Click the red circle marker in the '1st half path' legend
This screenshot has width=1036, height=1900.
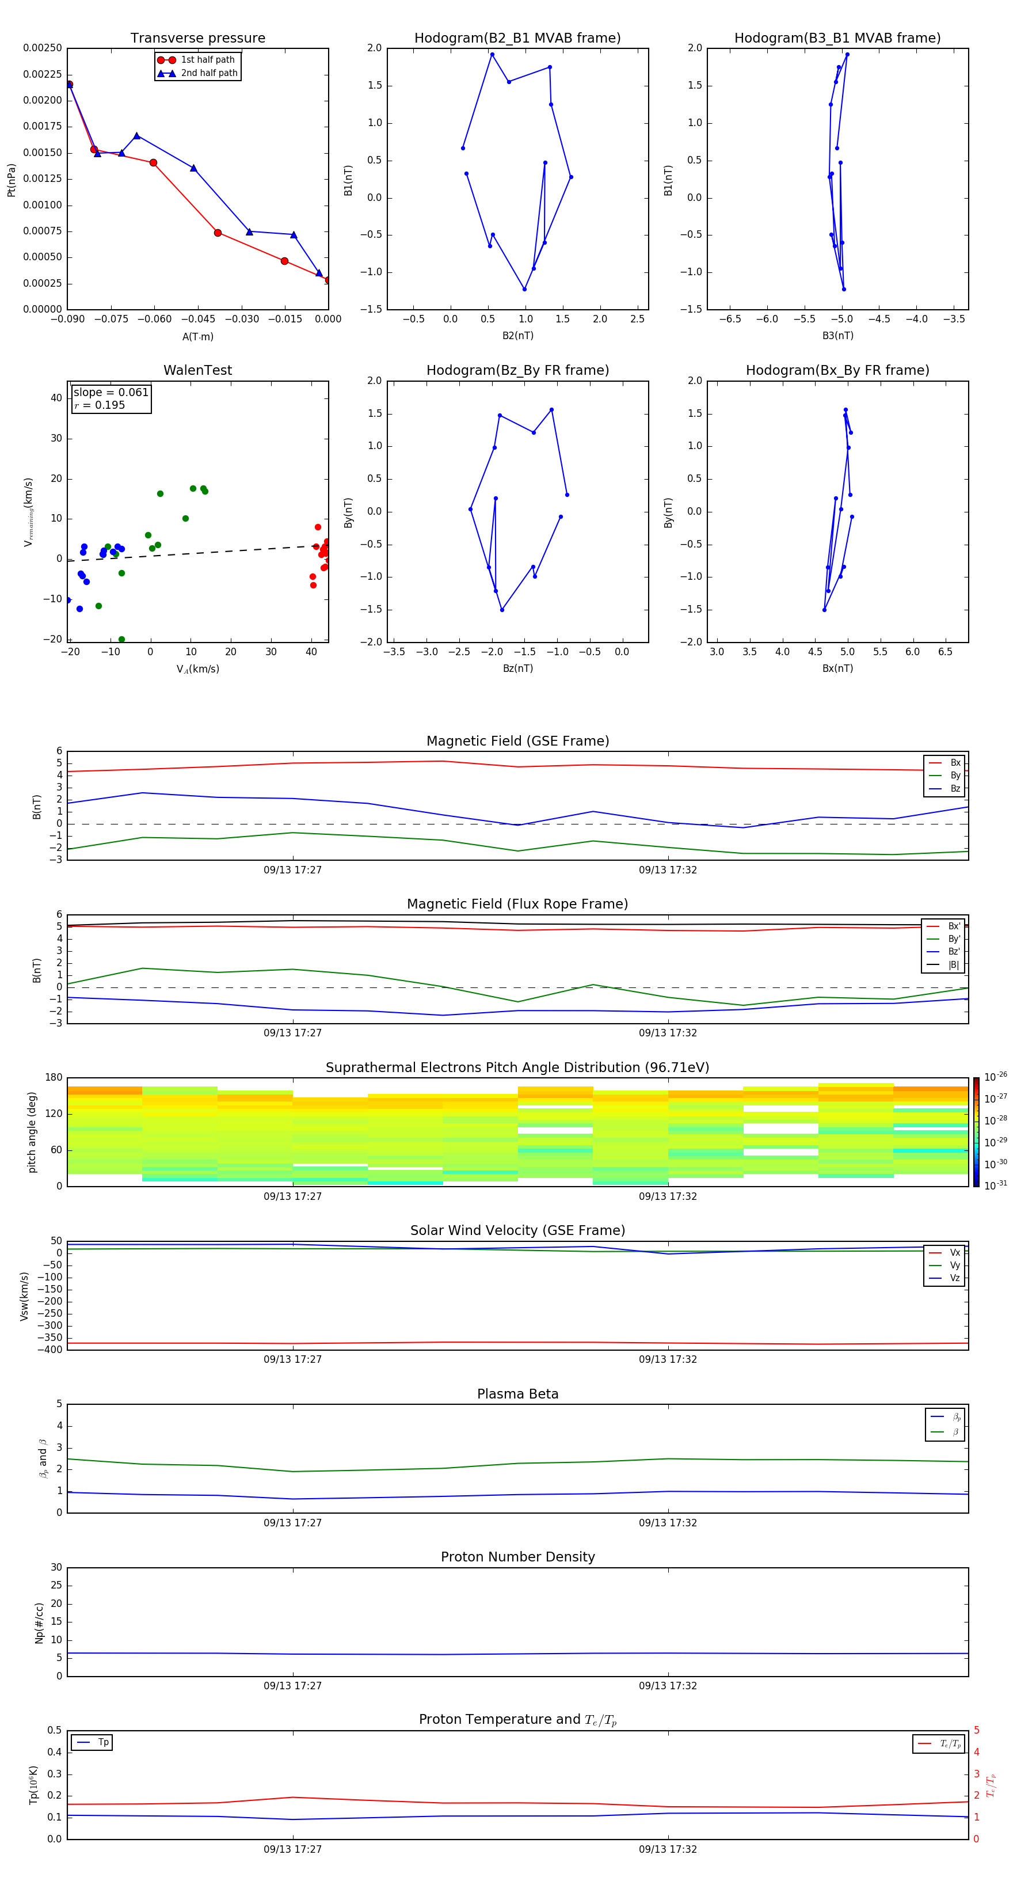[x=166, y=60]
